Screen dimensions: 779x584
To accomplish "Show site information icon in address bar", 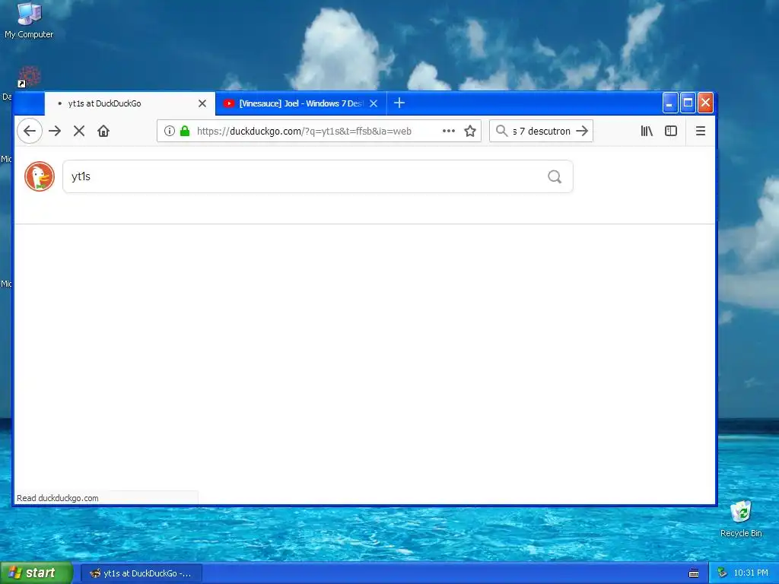I will tap(170, 131).
